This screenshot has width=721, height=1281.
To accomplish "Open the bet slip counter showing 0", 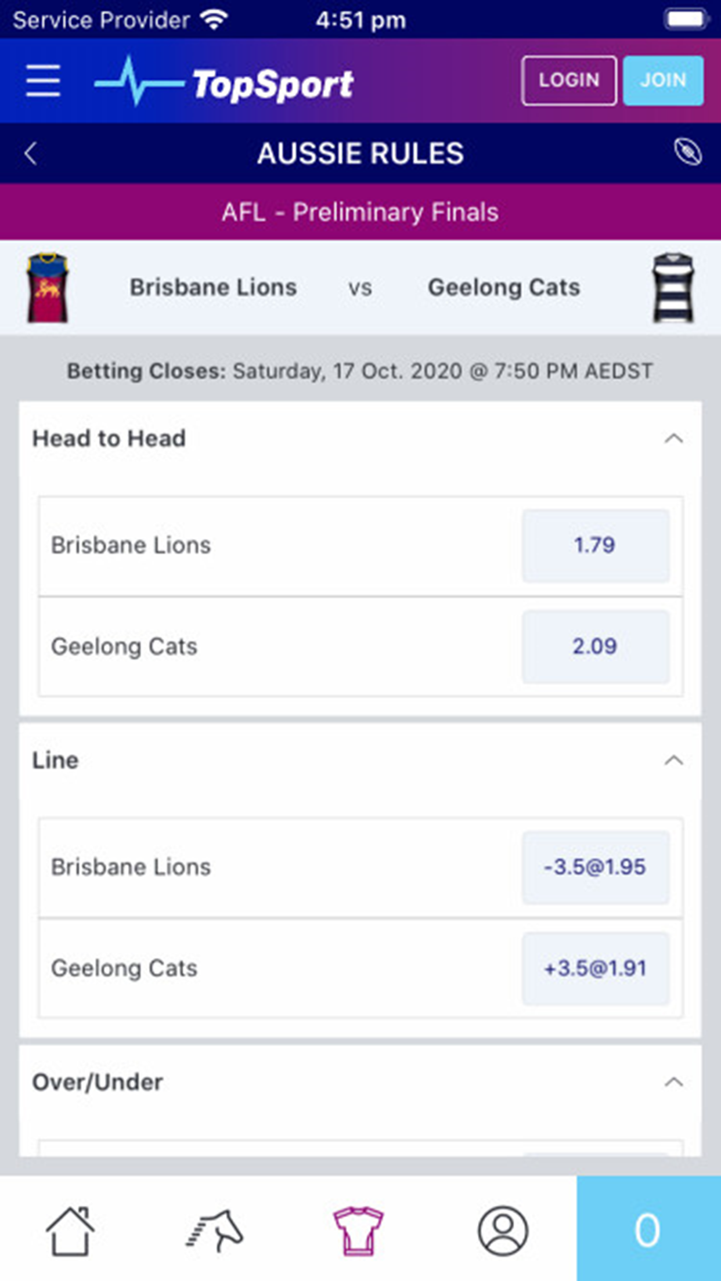I will [648, 1230].
